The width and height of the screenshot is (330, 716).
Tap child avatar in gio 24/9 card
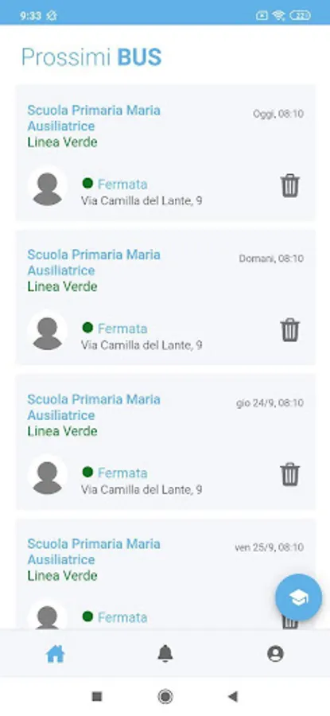(48, 475)
